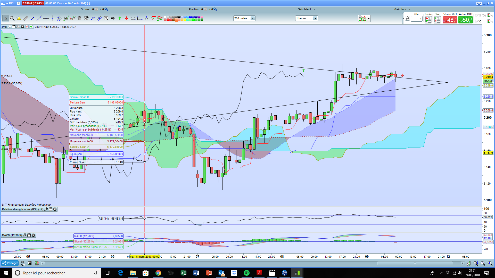Click the horizontal chart scrollbar thumb
495x278 pixels.
(x=415, y=263)
